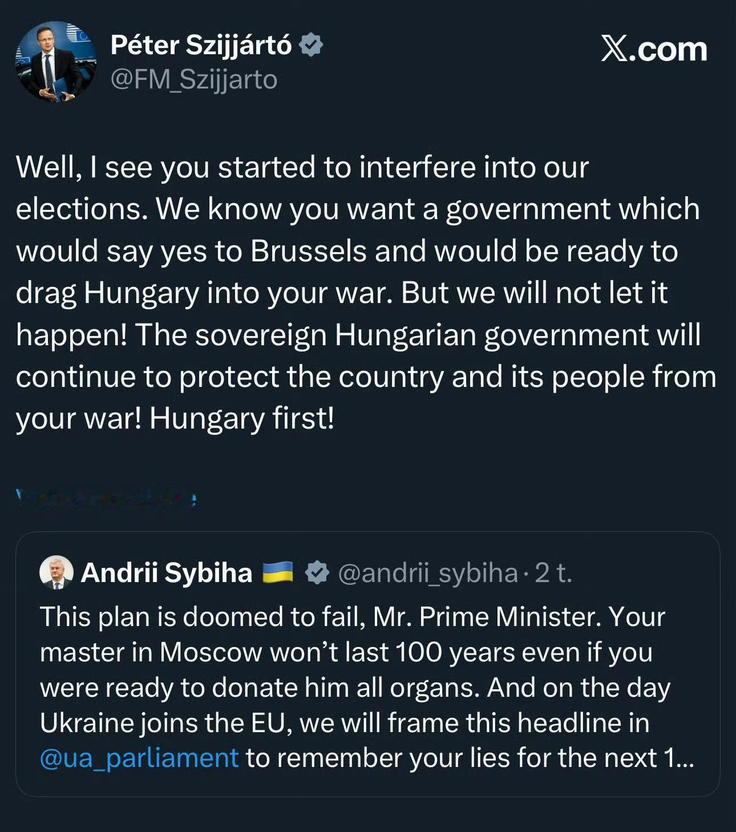Click the Ukraine flag emoji icon

coord(277,572)
